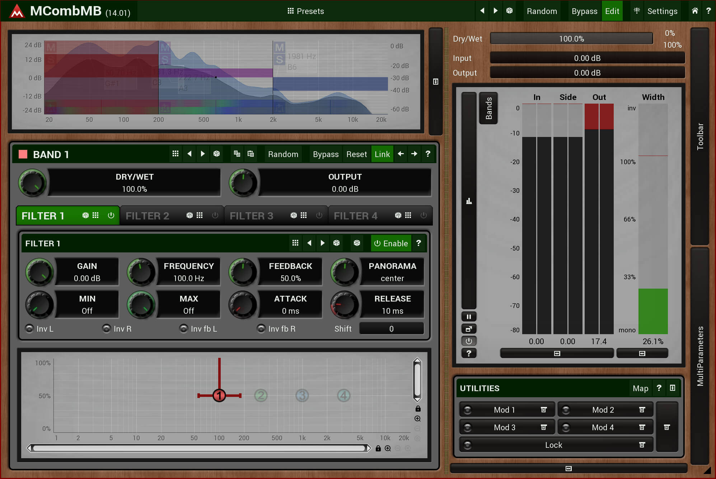The image size is (716, 479).
Task: Click Band 1 copy icon
Action: tap(237, 154)
